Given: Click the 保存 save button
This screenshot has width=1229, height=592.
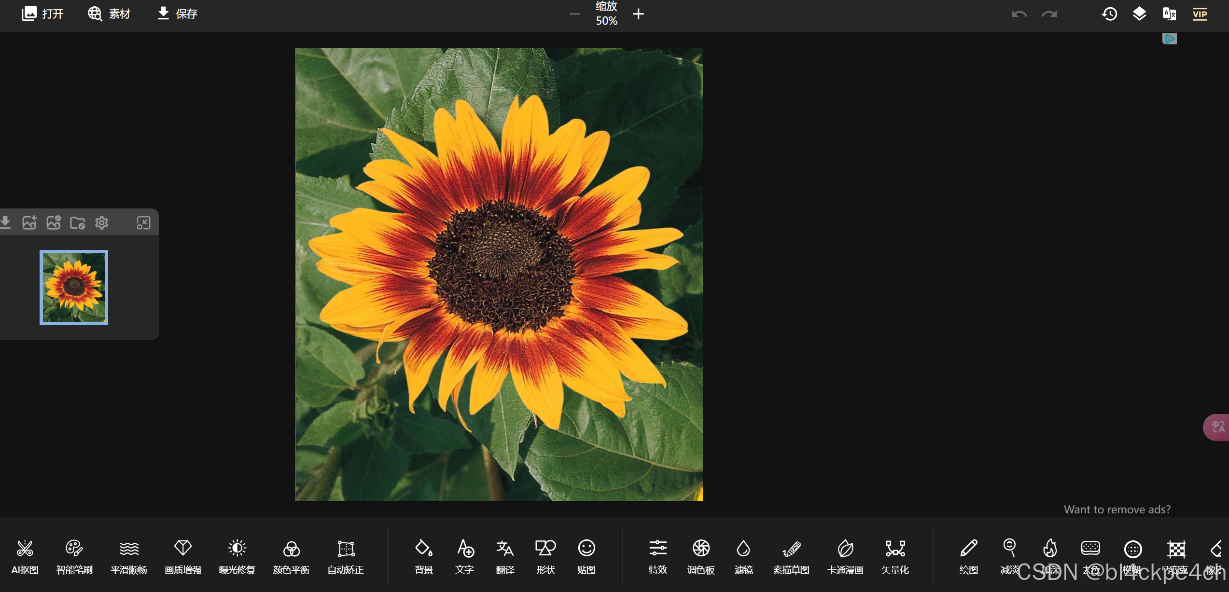Looking at the screenshot, I should 178,14.
